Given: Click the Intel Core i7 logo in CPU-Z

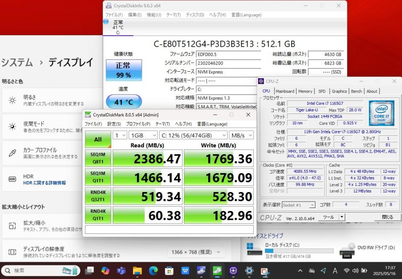Looking at the screenshot, I should [x=381, y=113].
